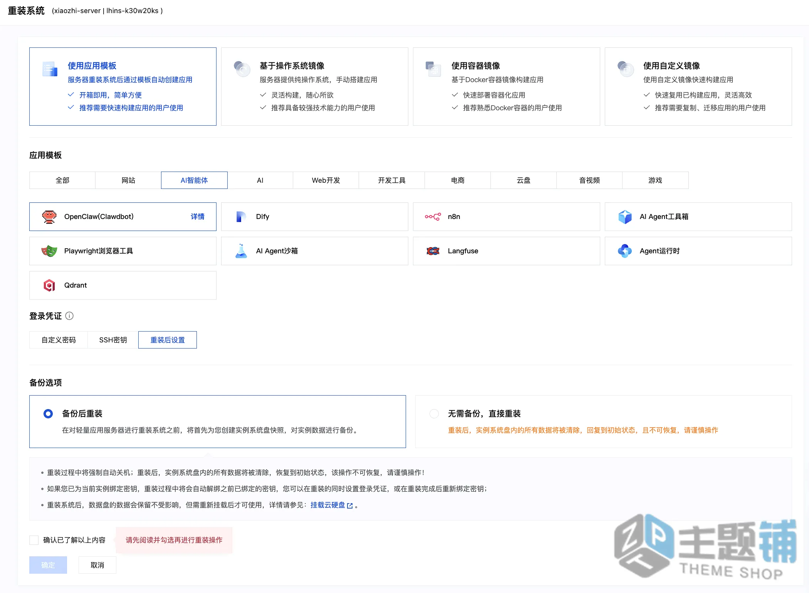The height and width of the screenshot is (593, 809).
Task: Open the AI category tab
Action: pos(260,180)
